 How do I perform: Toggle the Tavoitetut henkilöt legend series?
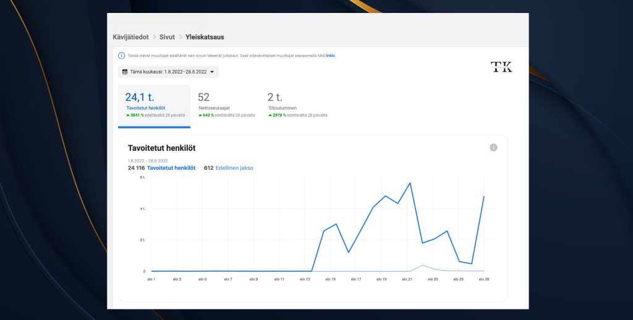pos(171,168)
